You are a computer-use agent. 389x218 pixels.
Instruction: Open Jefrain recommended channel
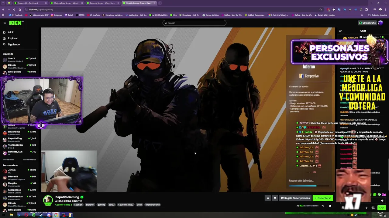coord(19,171)
